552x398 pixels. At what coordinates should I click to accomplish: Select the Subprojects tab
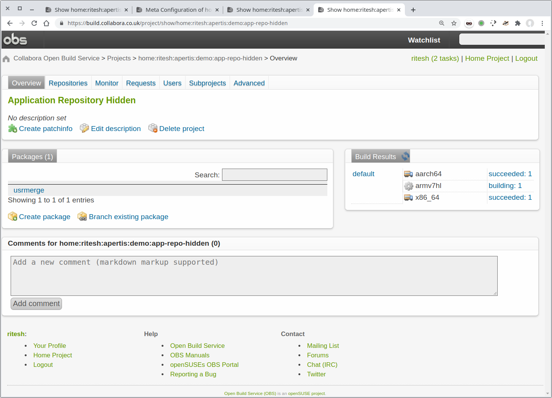click(208, 83)
